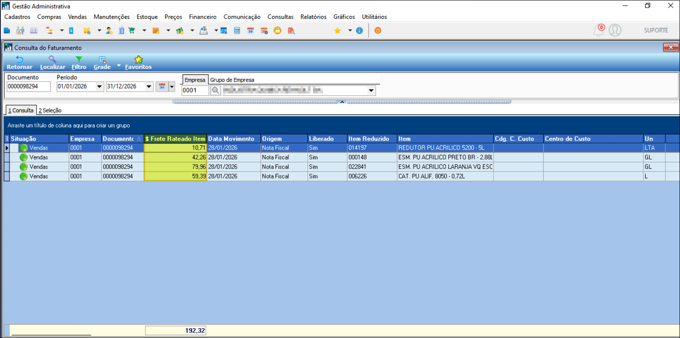This screenshot has width=680, height=338.
Task: Click the orange power icon
Action: tap(378, 31)
